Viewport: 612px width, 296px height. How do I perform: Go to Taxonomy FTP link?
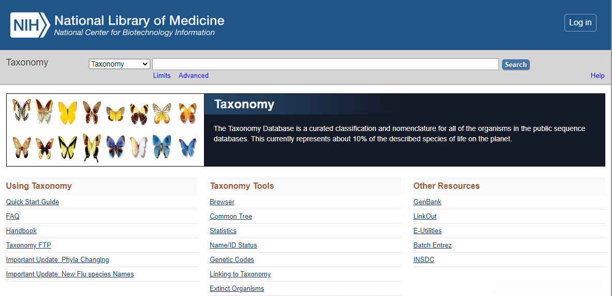(28, 245)
